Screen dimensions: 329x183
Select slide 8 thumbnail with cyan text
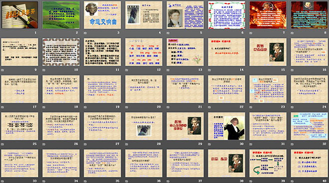pos(310,15)
